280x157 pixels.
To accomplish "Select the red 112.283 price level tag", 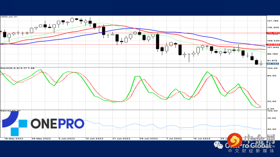I will point(273,33).
